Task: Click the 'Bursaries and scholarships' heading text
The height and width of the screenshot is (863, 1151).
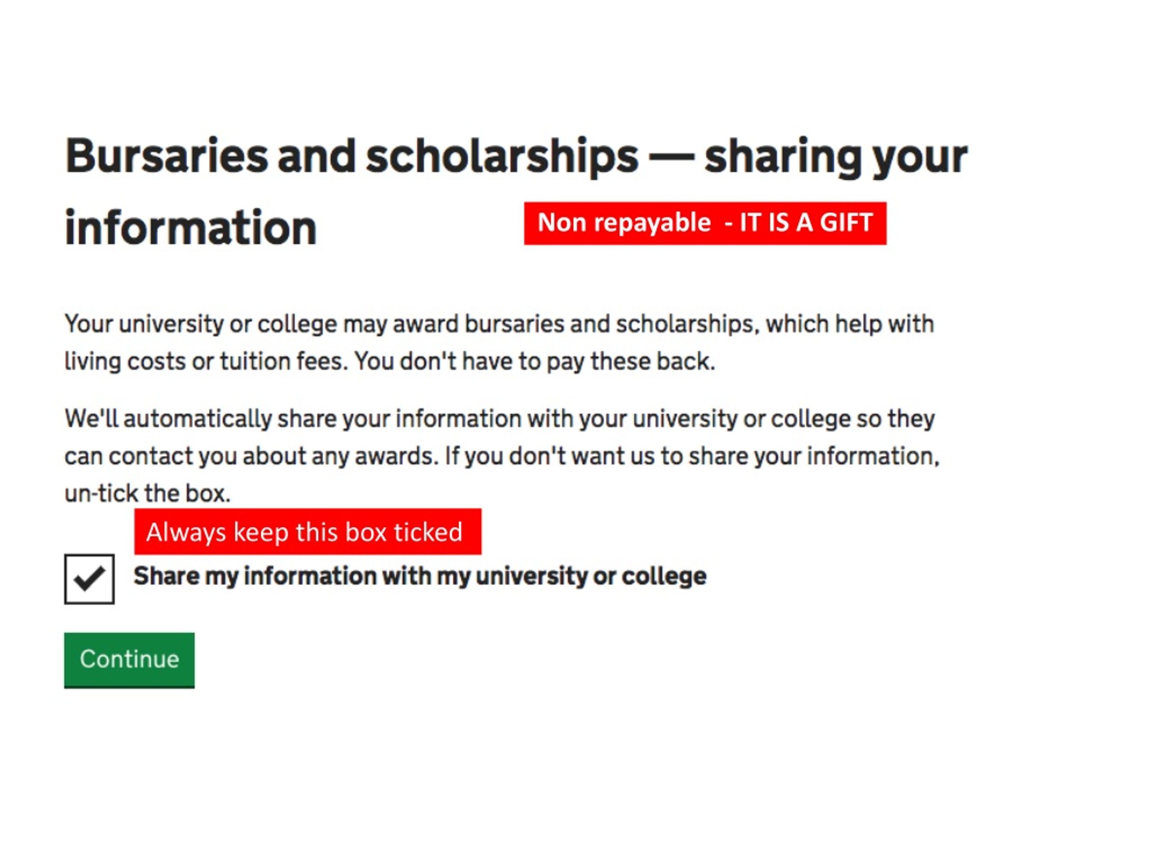Action: coord(351,156)
